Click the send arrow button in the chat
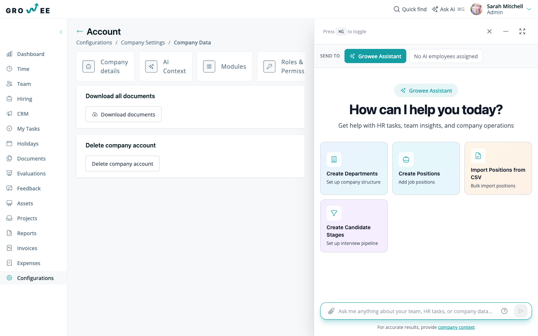Screen dimensions: 538x336 click(x=521, y=311)
